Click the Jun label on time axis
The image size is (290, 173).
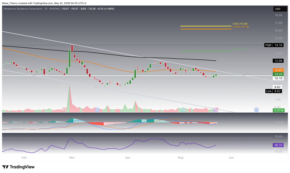point(231,158)
